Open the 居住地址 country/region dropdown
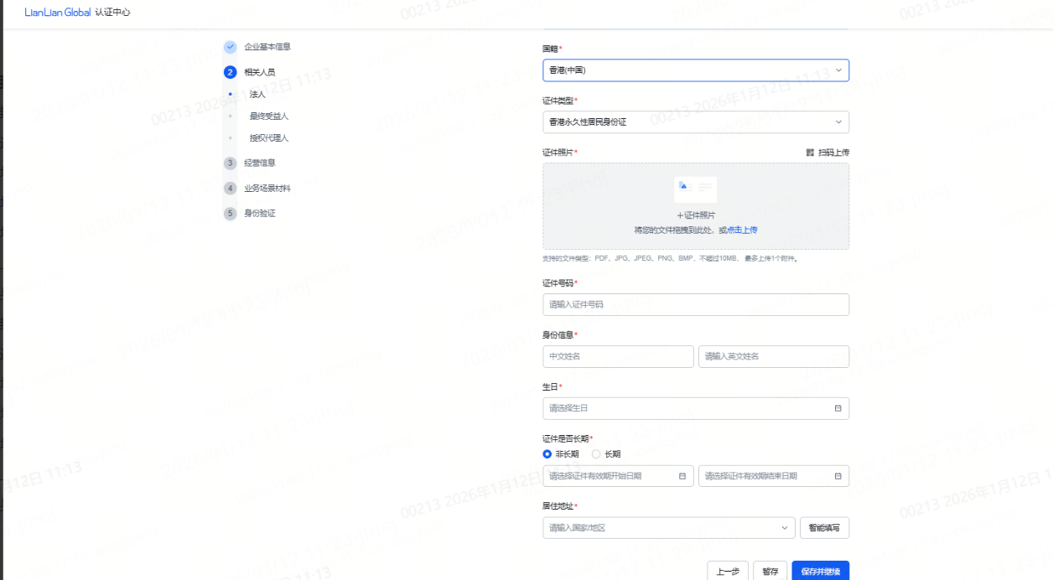Screen dimensions: 1053x580 [669, 527]
